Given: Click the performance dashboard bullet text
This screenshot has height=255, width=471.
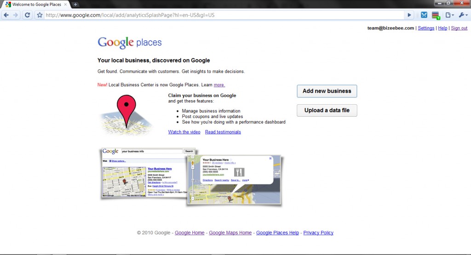Looking at the screenshot, I should click(234, 122).
